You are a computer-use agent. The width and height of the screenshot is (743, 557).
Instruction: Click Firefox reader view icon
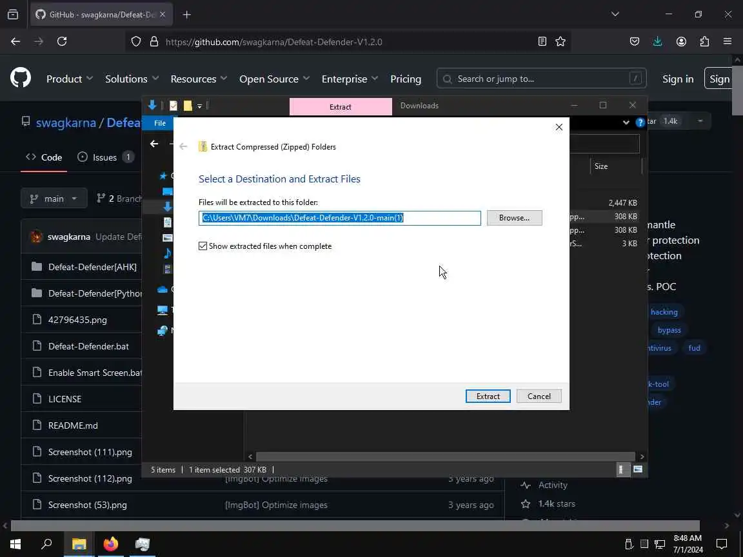point(542,42)
